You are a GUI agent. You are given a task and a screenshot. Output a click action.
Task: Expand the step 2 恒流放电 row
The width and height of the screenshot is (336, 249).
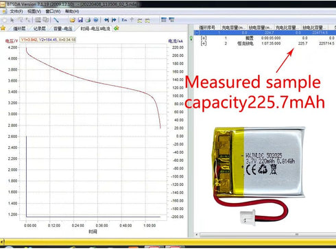[x=204, y=43]
